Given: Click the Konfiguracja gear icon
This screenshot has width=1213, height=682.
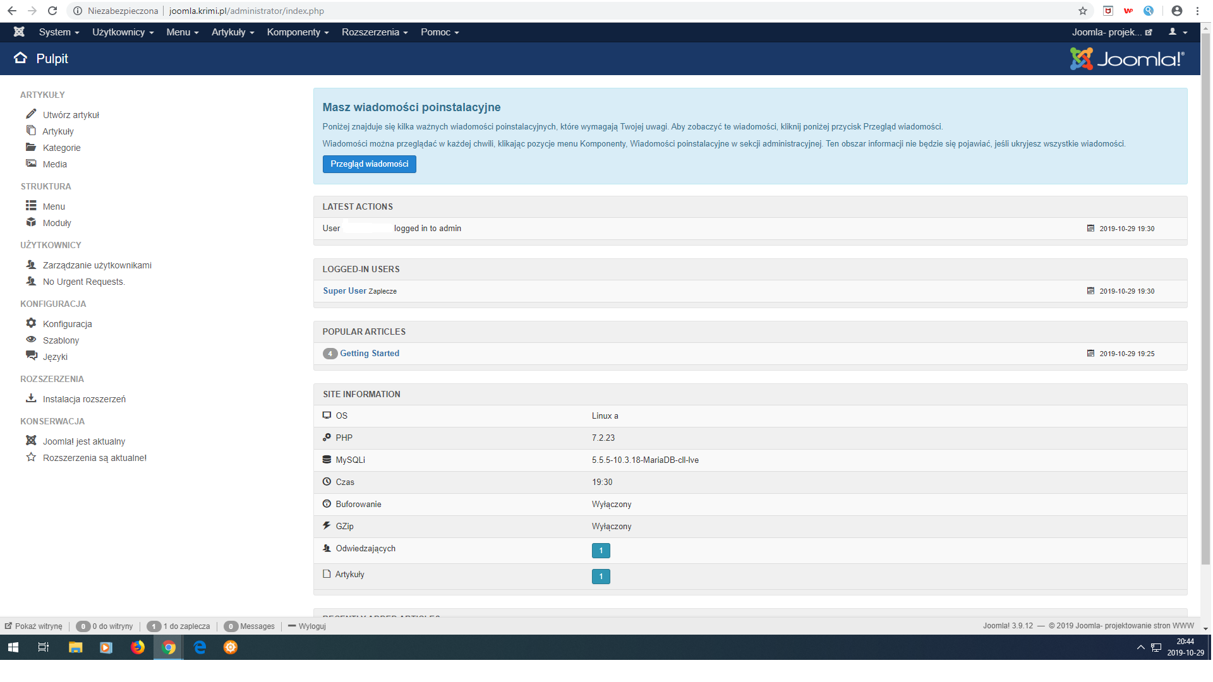Looking at the screenshot, I should (x=31, y=323).
